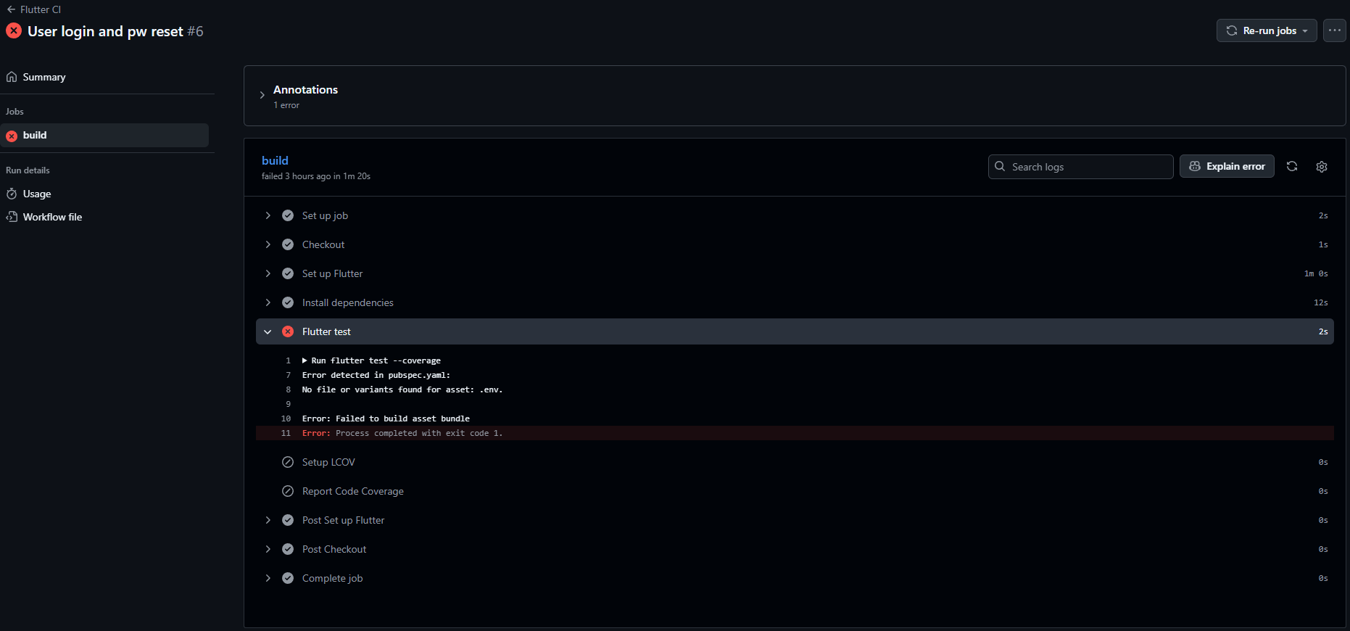Click inside the Search logs field
Viewport: 1350px width, 631px height.
[x=1080, y=166]
